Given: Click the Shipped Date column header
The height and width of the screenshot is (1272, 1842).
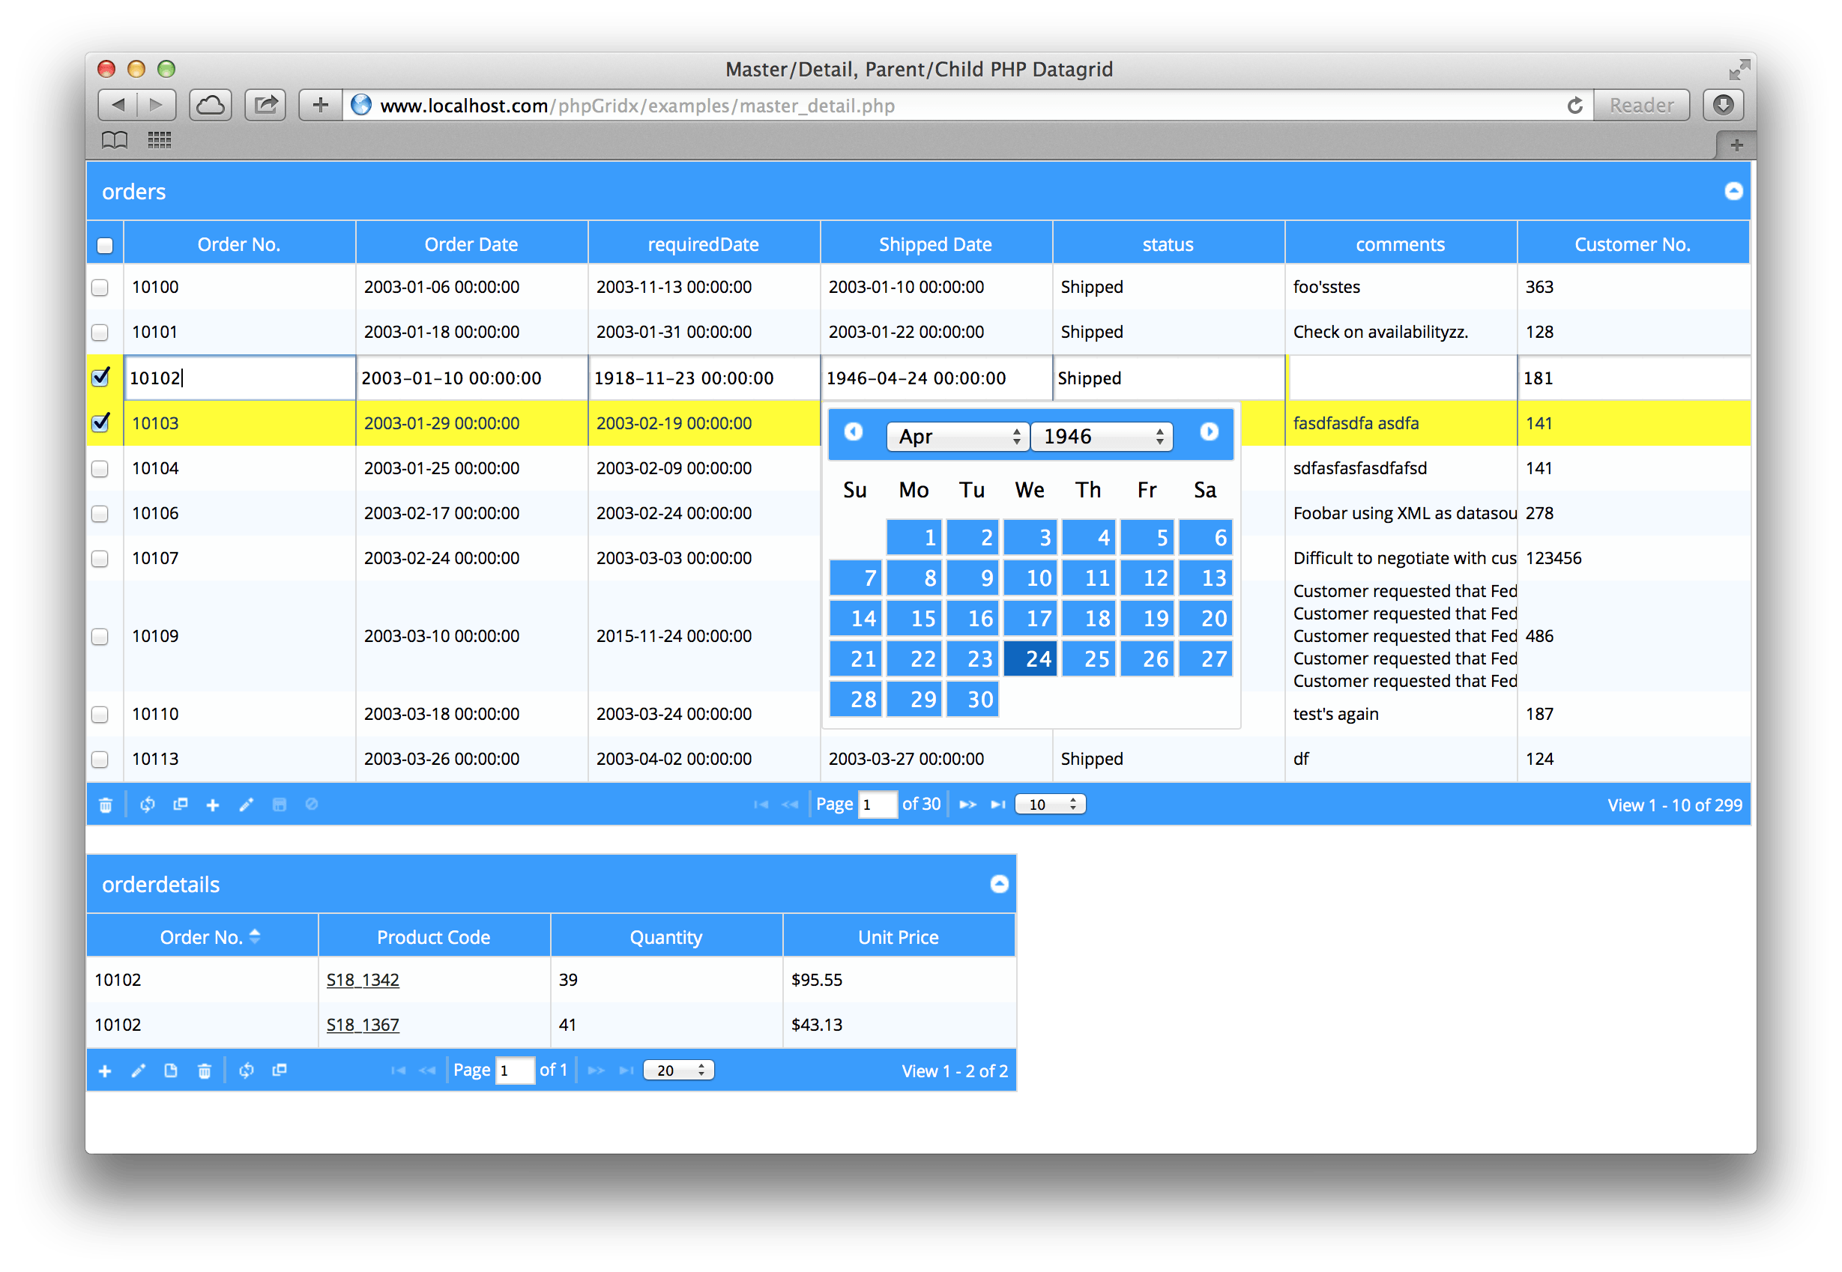Looking at the screenshot, I should (935, 245).
